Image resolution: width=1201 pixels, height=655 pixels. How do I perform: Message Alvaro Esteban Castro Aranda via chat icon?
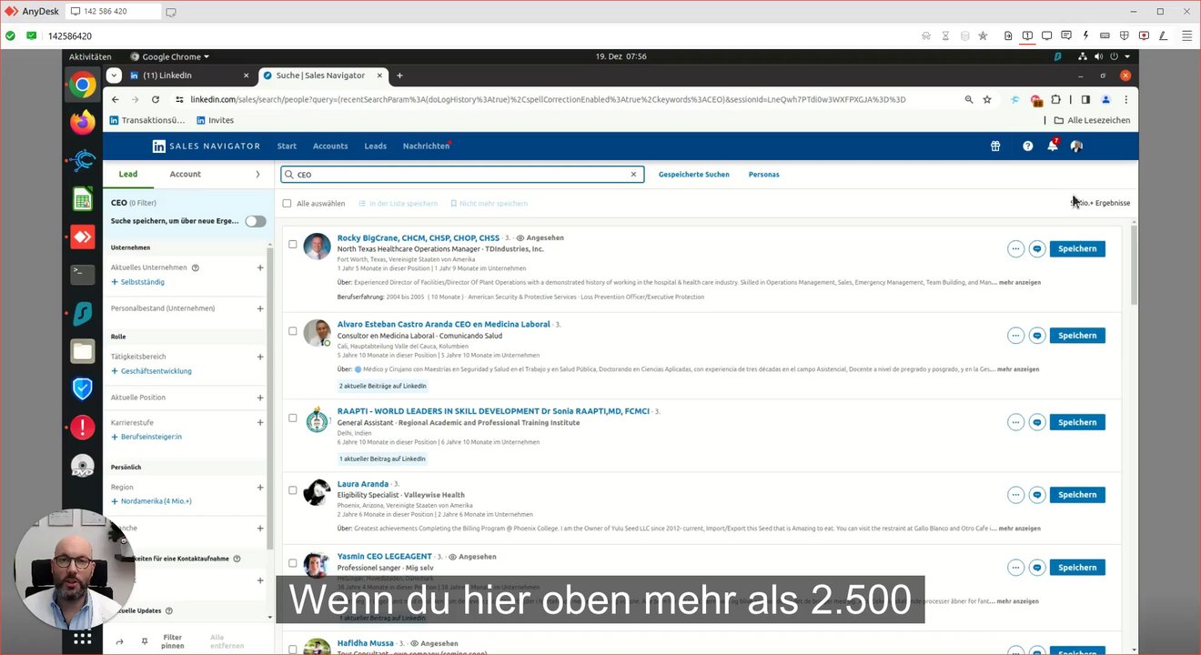tap(1036, 336)
